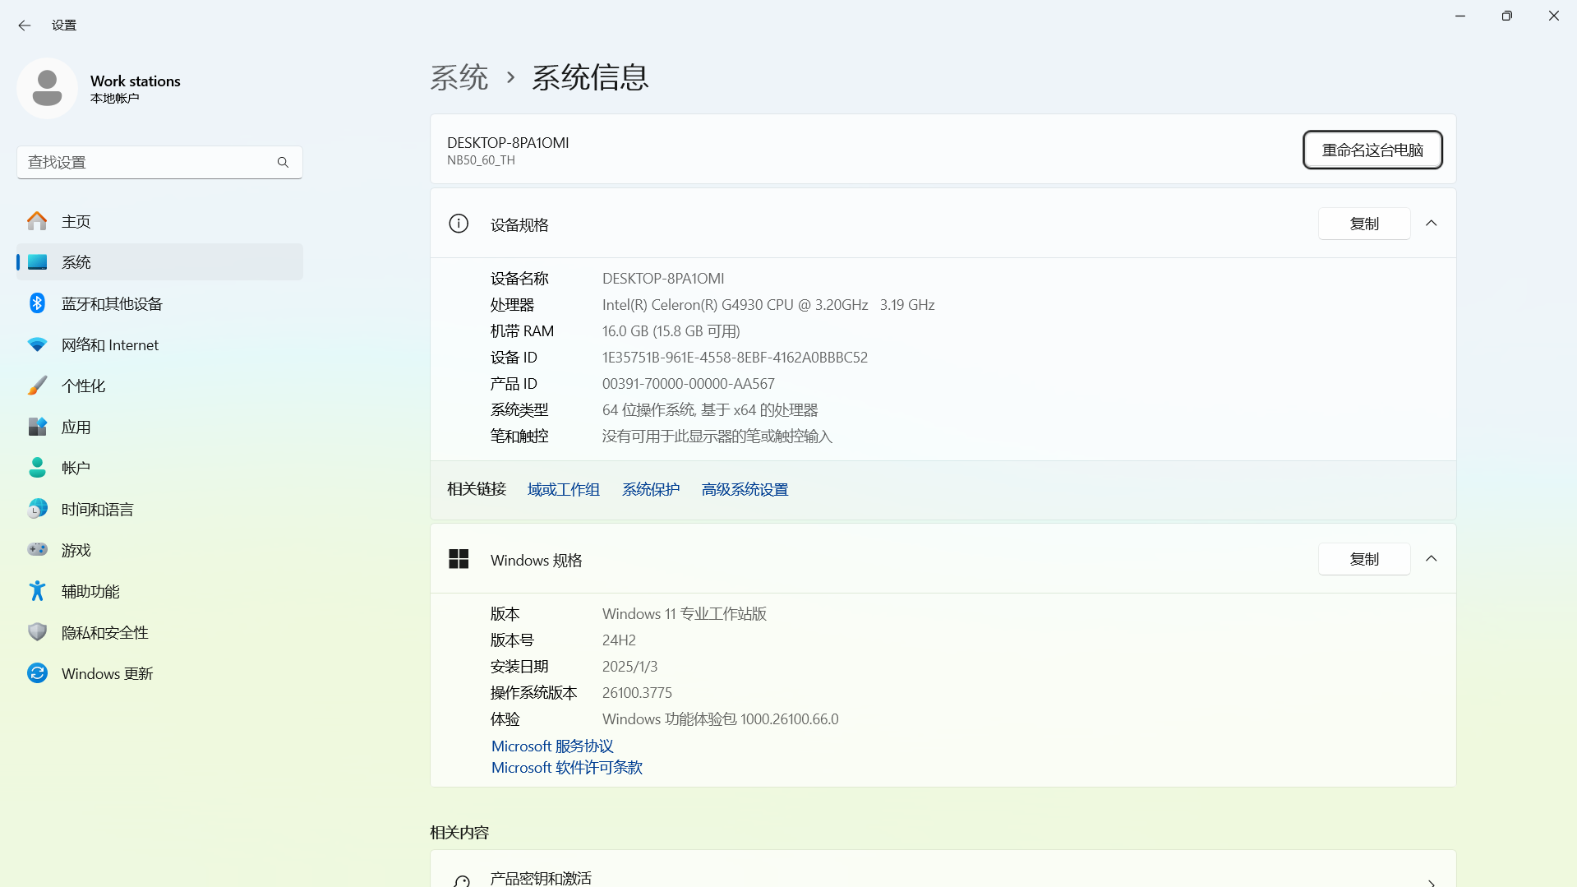Image resolution: width=1577 pixels, height=887 pixels.
Task: Click the Home house icon
Action: pos(37,221)
